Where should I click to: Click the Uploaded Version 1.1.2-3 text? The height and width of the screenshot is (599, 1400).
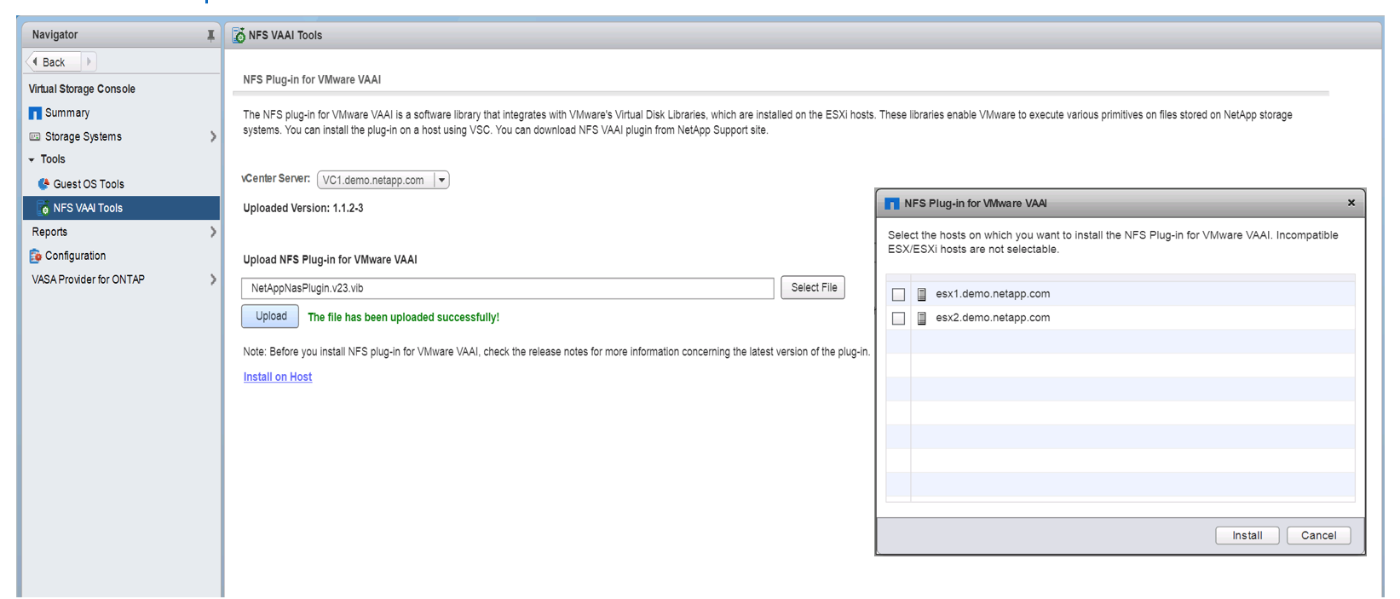coord(303,208)
